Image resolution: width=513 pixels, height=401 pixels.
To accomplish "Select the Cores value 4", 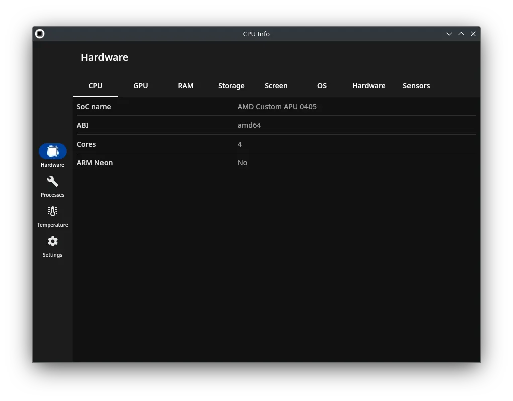I will click(240, 144).
